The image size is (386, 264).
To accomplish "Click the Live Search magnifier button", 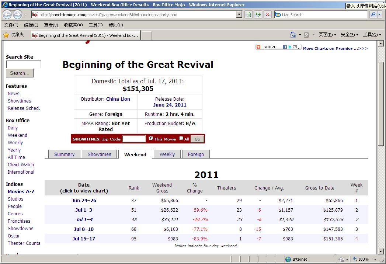I will pyautogui.click(x=373, y=15).
